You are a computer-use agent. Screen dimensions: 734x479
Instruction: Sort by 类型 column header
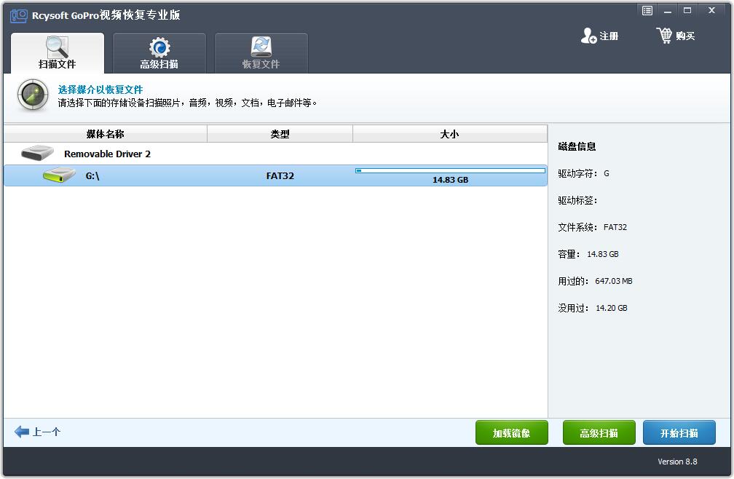[x=280, y=134]
